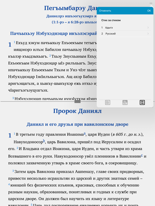Tap verse number 4 in Russian pane
The height and width of the screenshot is (206, 155).
(9, 185)
